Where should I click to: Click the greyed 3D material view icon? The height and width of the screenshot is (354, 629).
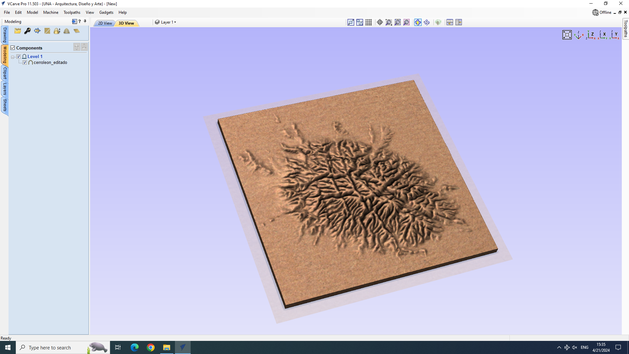[438, 22]
